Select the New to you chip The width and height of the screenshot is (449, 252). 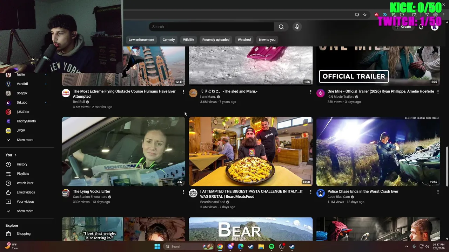267,40
